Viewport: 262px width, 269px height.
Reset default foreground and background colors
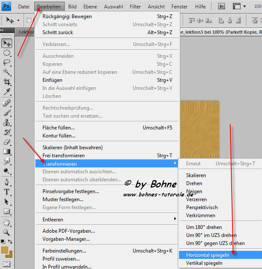pos(3,242)
